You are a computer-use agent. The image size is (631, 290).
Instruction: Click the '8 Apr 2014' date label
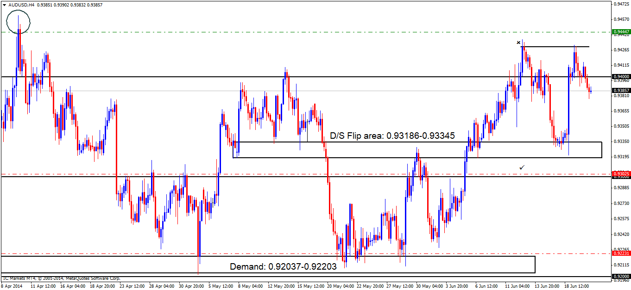12,286
